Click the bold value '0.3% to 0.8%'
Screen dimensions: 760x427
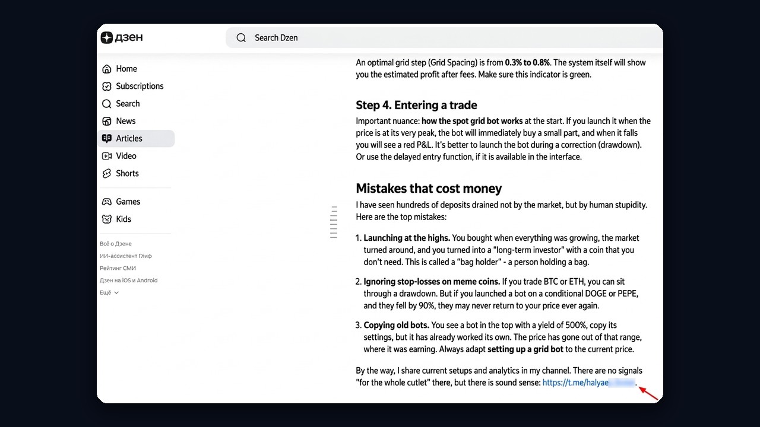(527, 62)
